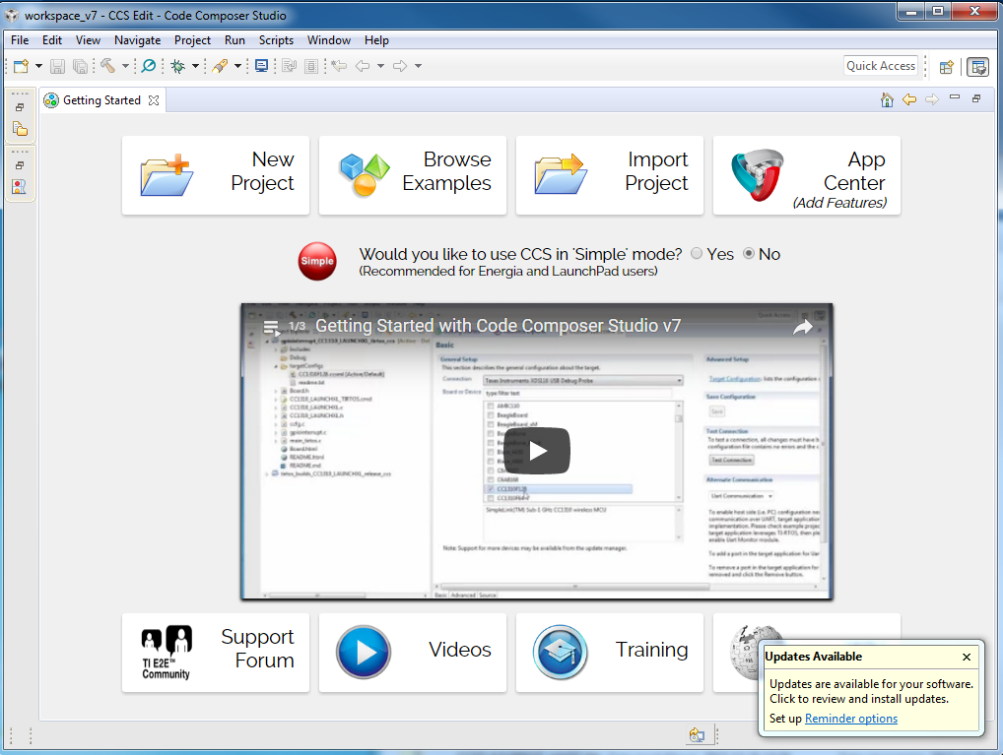The width and height of the screenshot is (1003, 755).
Task: Click the Last Edit Location arrow icon
Action: click(339, 66)
